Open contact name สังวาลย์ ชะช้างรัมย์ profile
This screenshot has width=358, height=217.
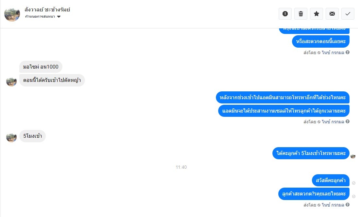tap(47, 9)
